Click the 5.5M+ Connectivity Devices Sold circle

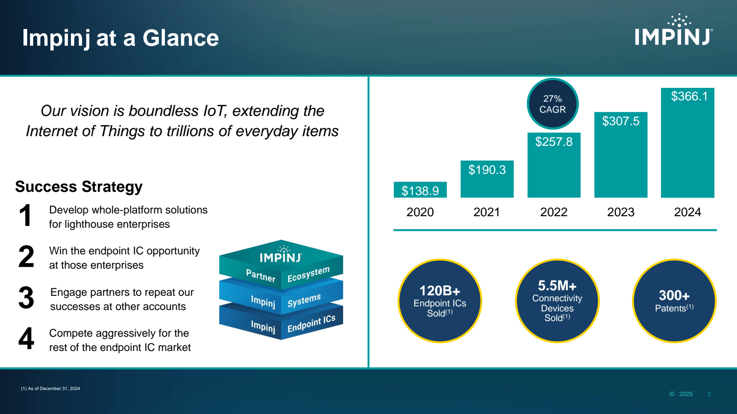pyautogui.click(x=557, y=301)
